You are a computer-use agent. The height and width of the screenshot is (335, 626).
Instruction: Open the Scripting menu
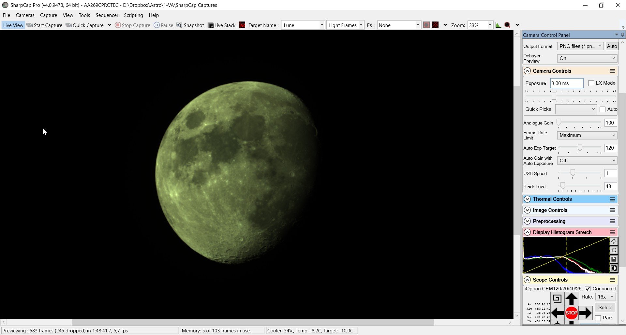(133, 15)
